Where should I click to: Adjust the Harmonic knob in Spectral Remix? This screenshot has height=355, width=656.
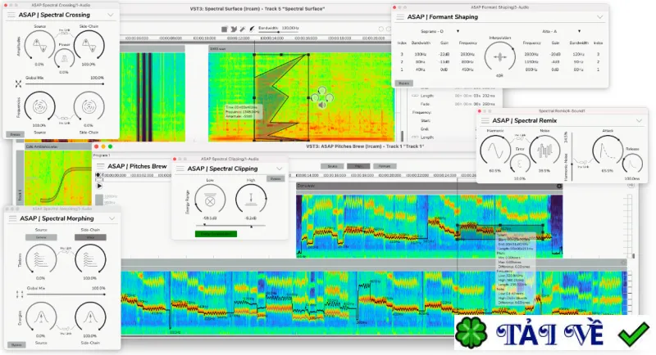point(495,151)
